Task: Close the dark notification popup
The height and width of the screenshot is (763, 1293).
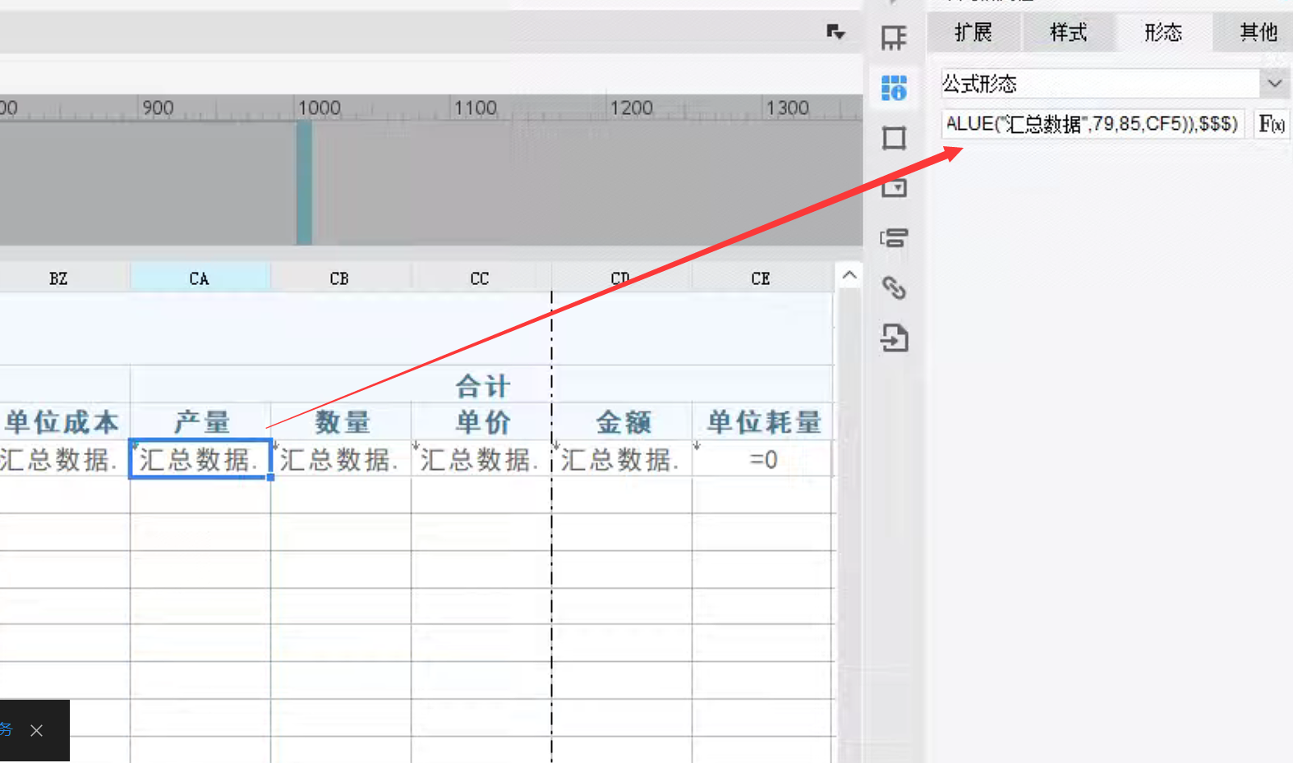Action: pos(37,730)
